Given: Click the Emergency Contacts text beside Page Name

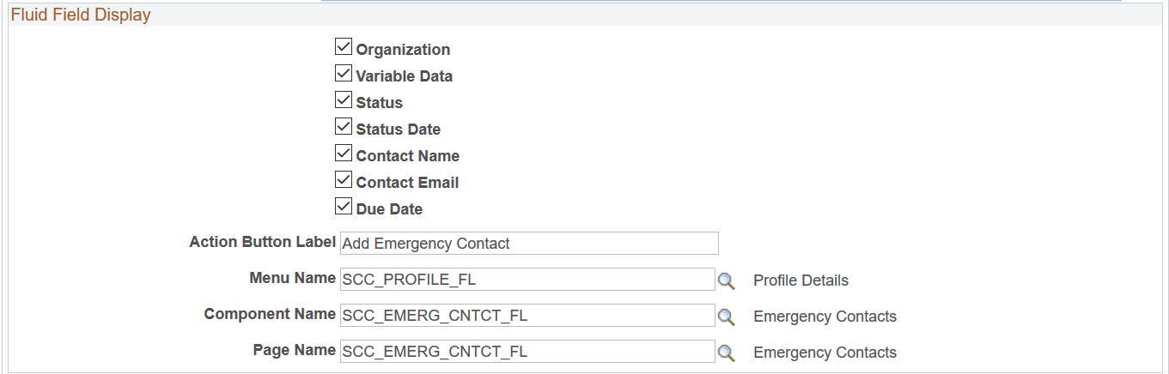Looking at the screenshot, I should pyautogui.click(x=825, y=353).
